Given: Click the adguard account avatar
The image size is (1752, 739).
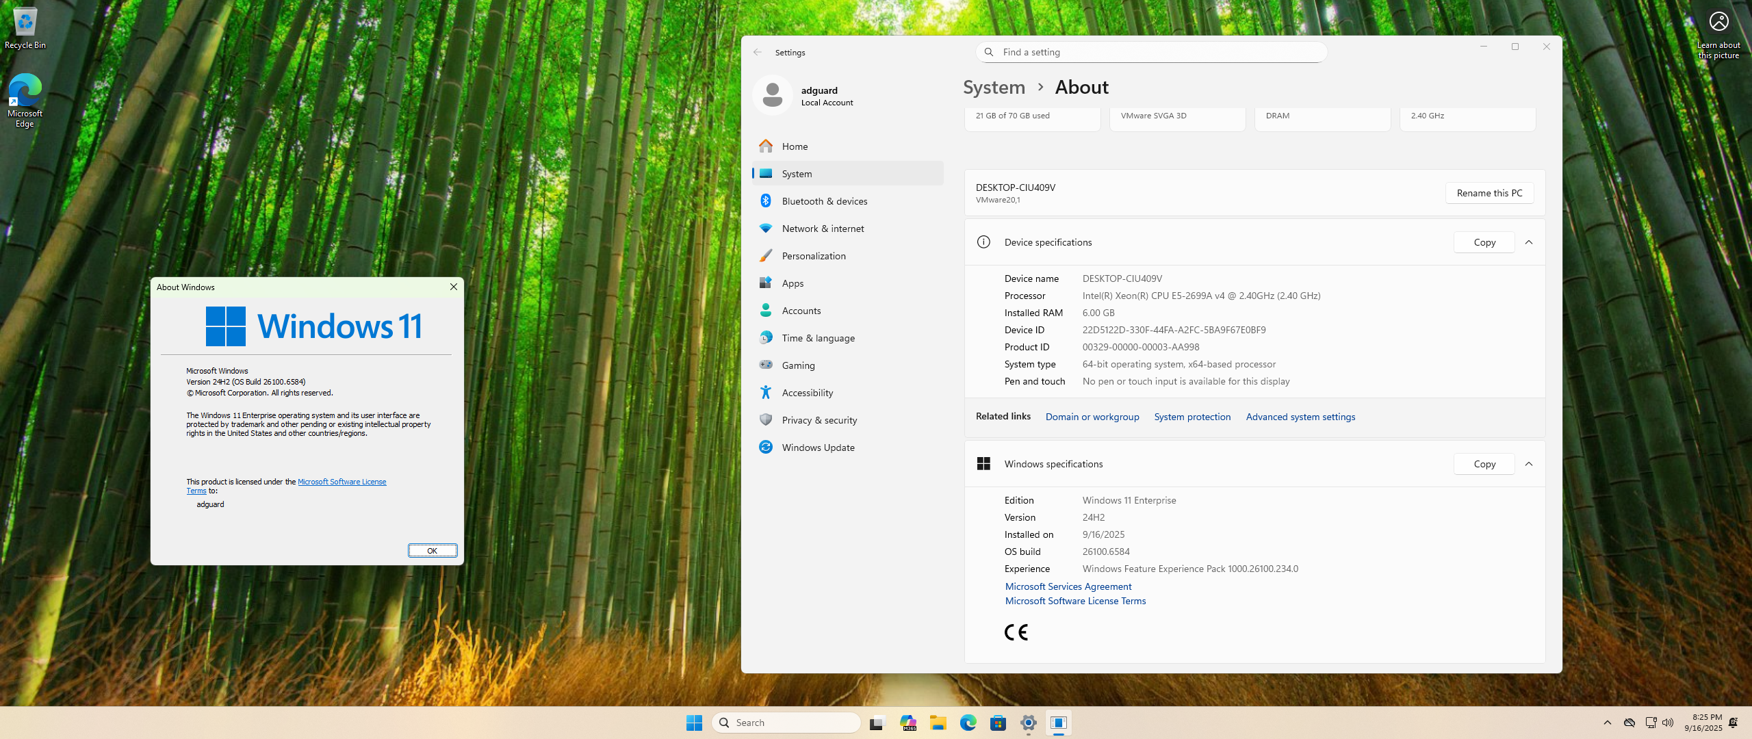Looking at the screenshot, I should [x=772, y=95].
